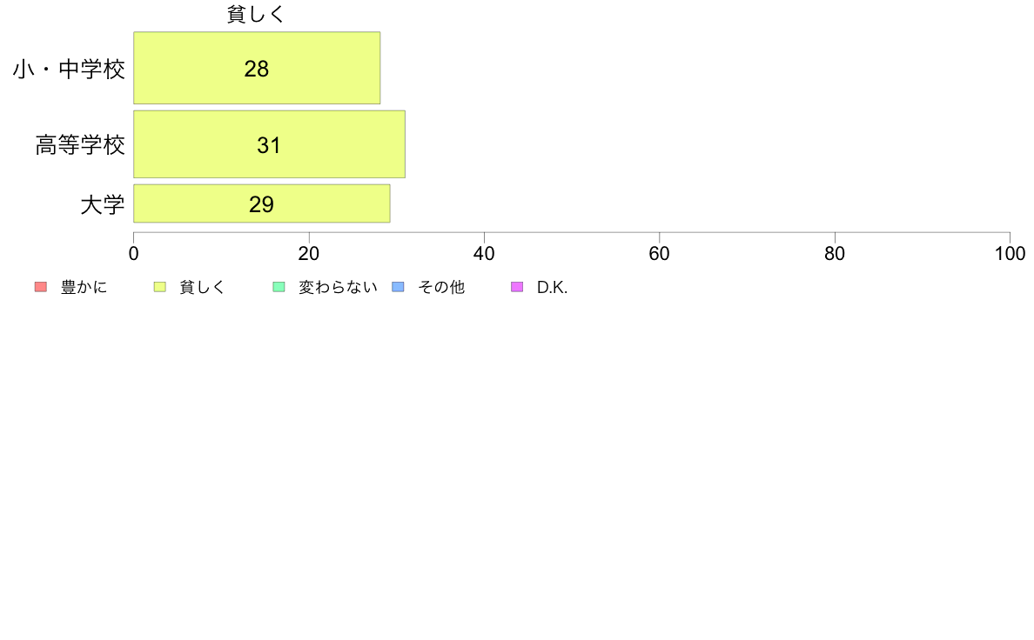Click axis tick label 0
The image size is (1034, 640).
coord(134,254)
